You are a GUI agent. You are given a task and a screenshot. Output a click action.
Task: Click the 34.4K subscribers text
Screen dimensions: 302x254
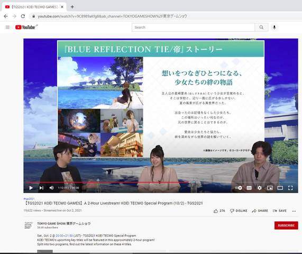pos(48,228)
